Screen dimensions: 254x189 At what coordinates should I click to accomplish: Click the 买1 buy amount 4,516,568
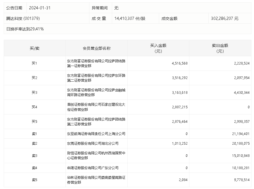coord(180,63)
